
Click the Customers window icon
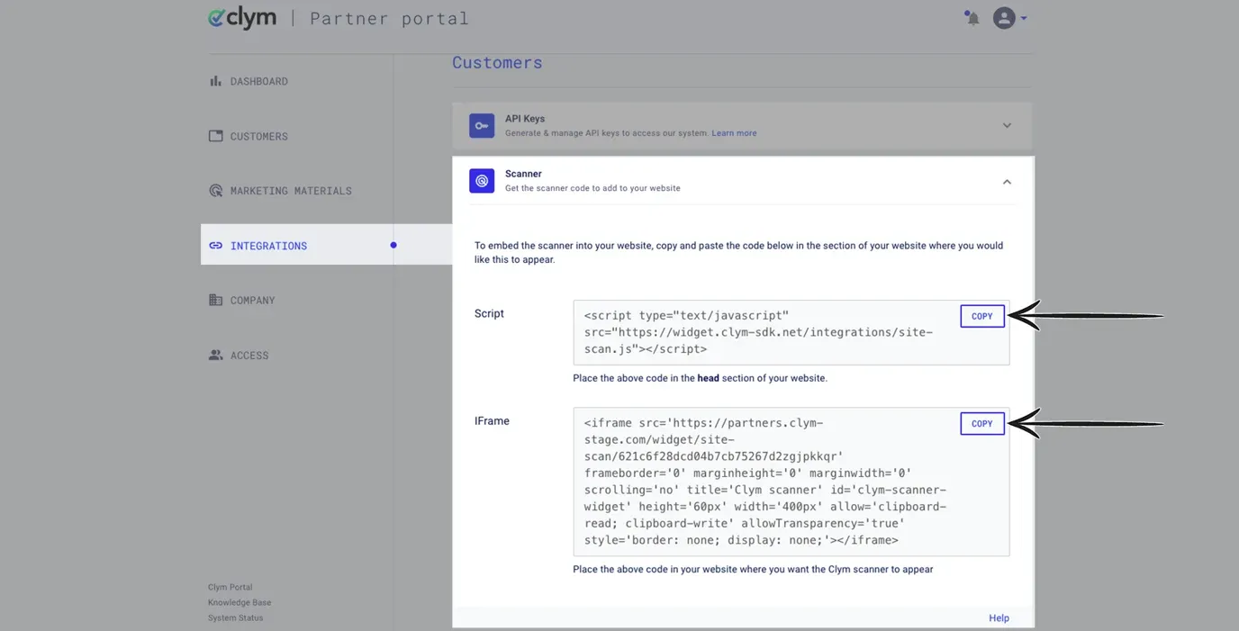click(216, 136)
